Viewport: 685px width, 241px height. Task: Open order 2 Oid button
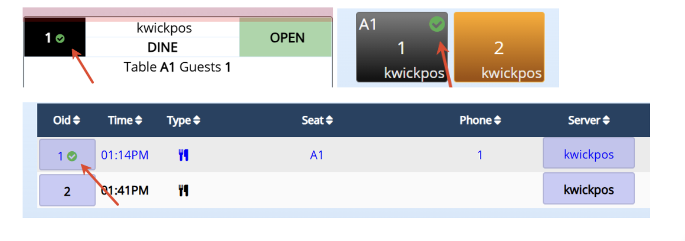[x=67, y=190]
